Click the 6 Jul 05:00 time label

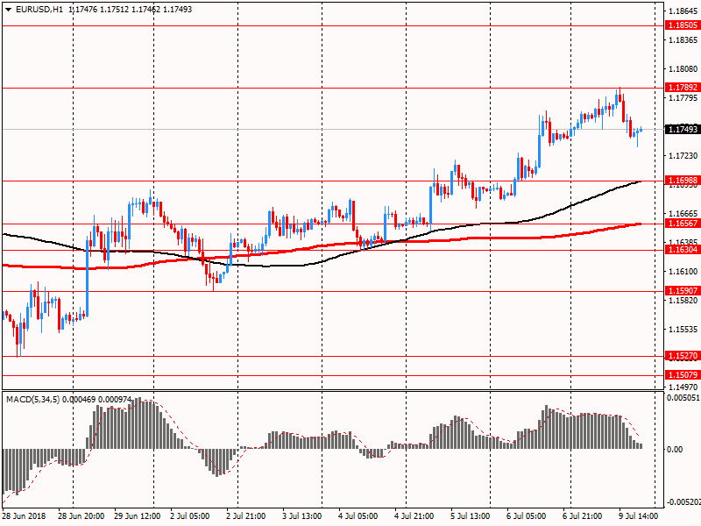tap(526, 515)
